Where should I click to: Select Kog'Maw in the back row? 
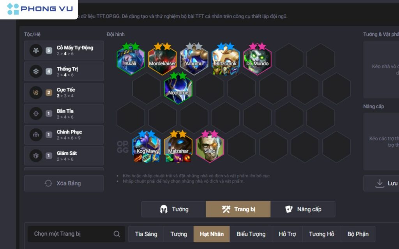point(147,147)
